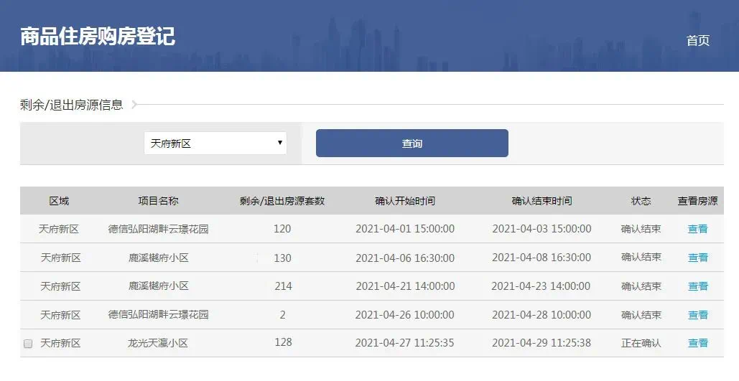This screenshot has width=739, height=381.
Task: Open 查看 link for 2021-04-06 row
Action: point(697,258)
